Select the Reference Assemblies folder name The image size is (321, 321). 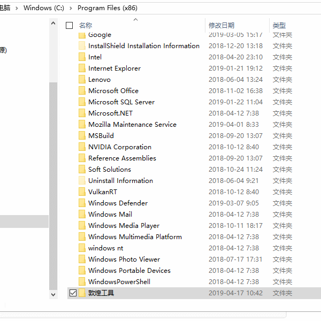point(122,158)
